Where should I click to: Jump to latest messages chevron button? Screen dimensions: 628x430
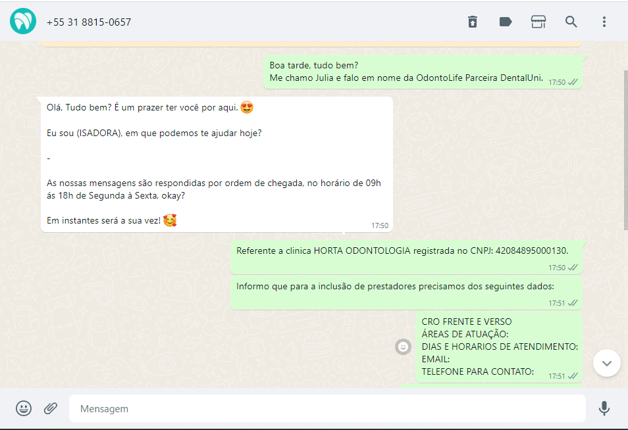pyautogui.click(x=607, y=363)
